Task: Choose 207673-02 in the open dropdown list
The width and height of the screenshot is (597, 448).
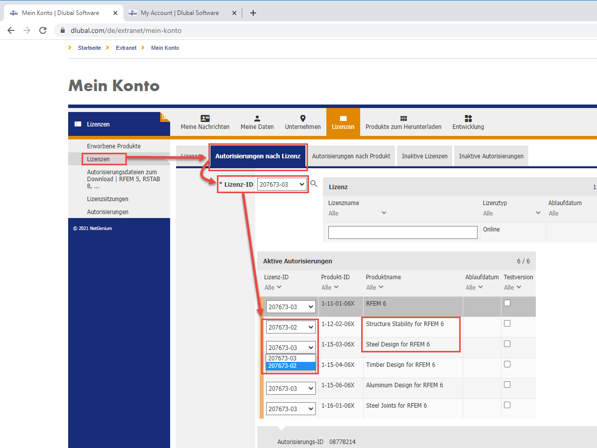Action: click(291, 366)
